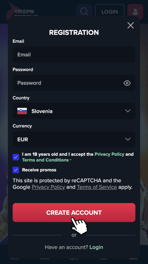Viewport: 148px width, 264px height.
Task: Open the Google Terms of Service link
Action: tap(97, 187)
